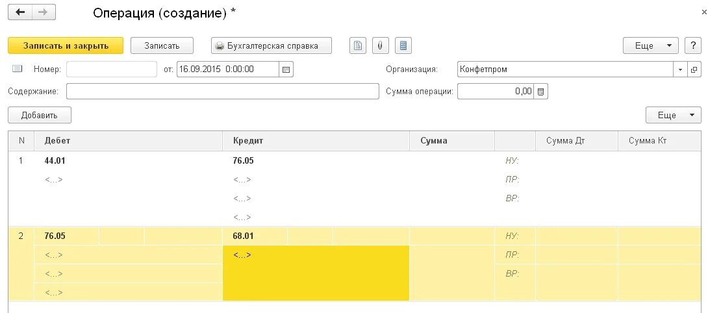This screenshot has width=708, height=313.
Task: Click the forward navigation arrow
Action: [44, 12]
